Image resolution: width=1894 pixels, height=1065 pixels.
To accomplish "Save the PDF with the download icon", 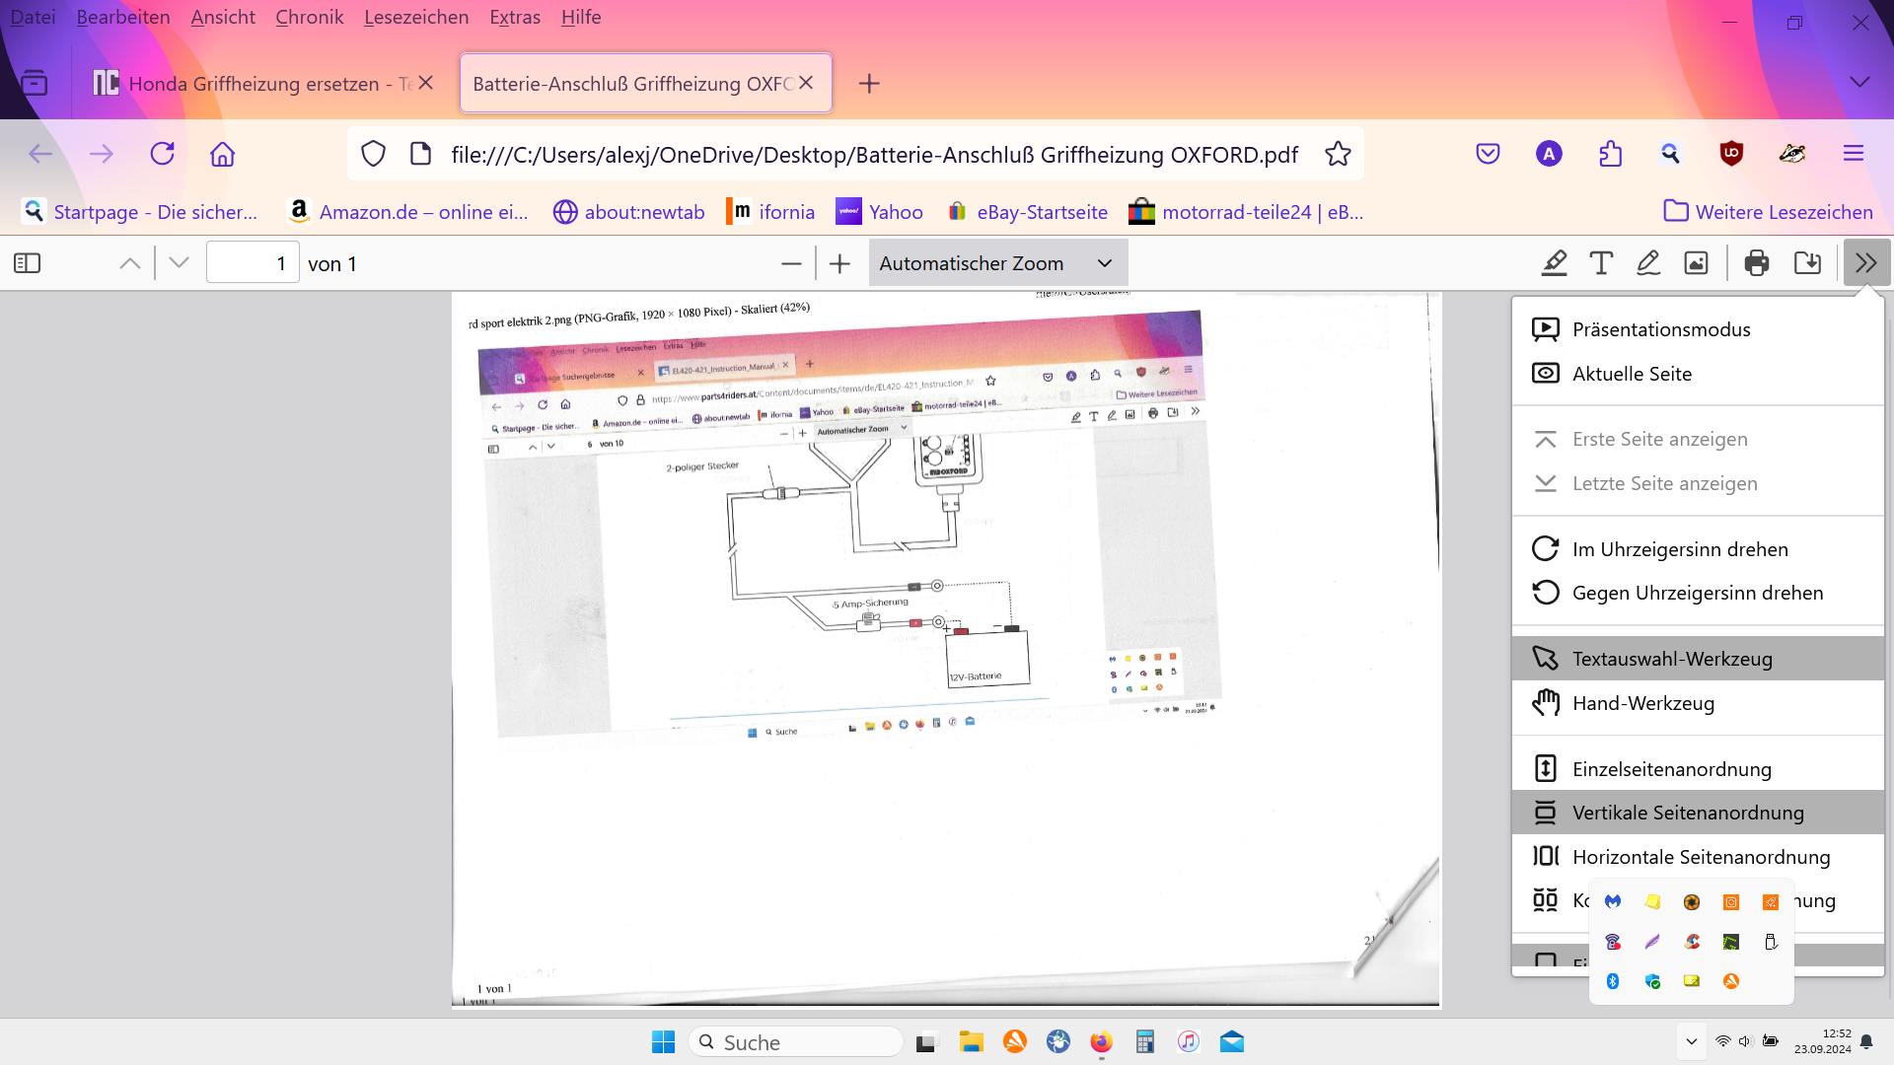I will click(x=1807, y=263).
